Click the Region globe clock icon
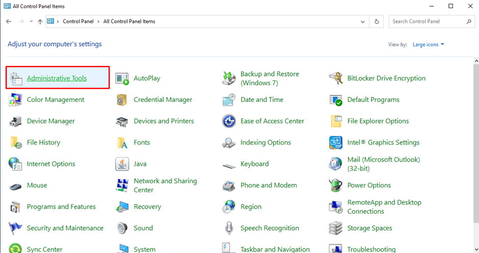The height and width of the screenshot is (253, 479). click(x=229, y=207)
